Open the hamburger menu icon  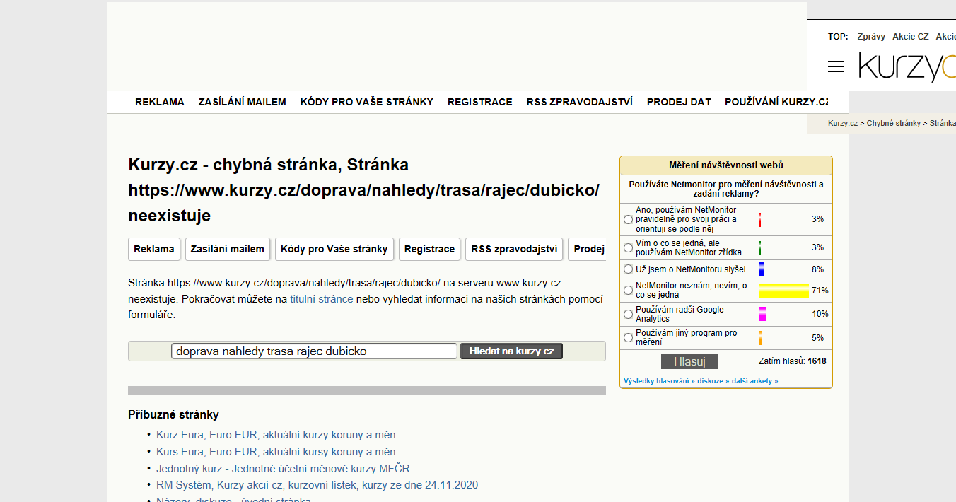[836, 66]
